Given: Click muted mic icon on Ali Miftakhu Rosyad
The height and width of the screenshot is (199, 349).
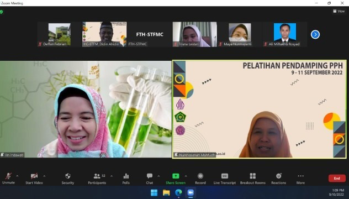Looking at the screenshot, I should point(266,44).
